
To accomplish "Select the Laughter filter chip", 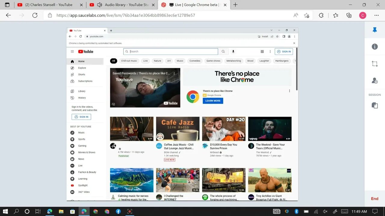I will click(264, 61).
